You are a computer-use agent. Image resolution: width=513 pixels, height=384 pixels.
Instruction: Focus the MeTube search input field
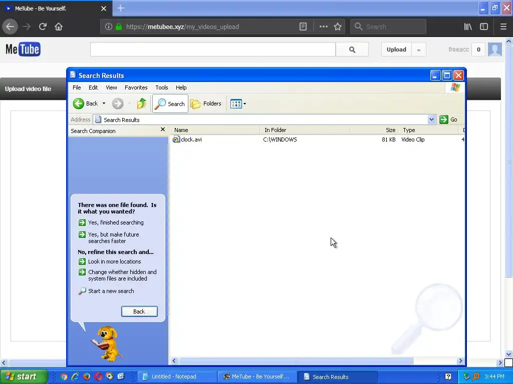(x=213, y=49)
